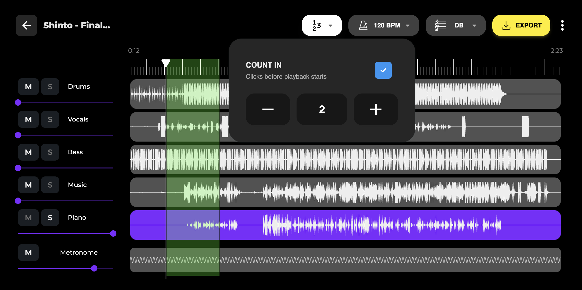Click the metronome icon beside 120 BPM
582x290 pixels.
pyautogui.click(x=363, y=25)
